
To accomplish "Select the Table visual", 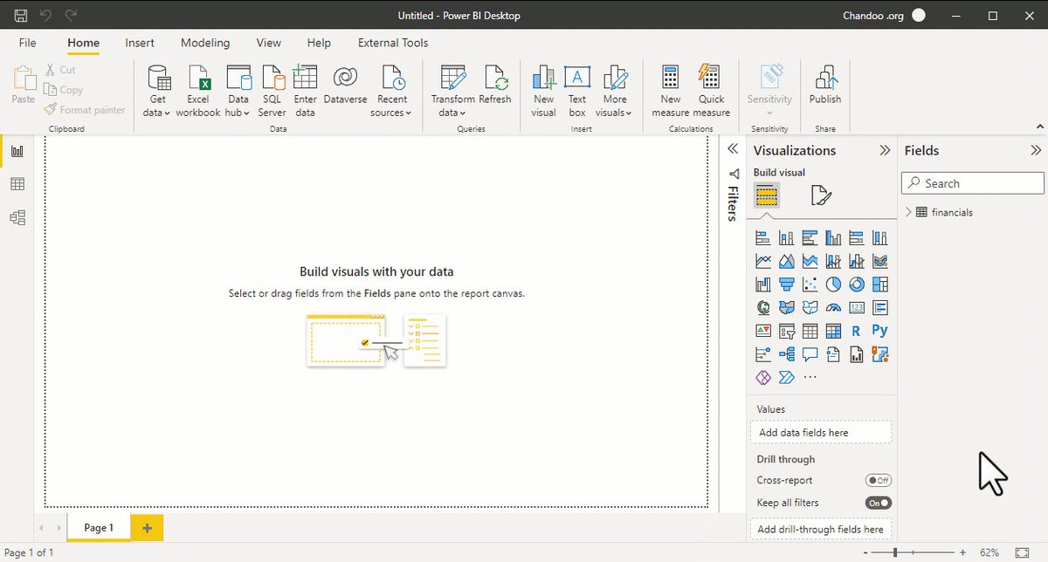I will [810, 331].
